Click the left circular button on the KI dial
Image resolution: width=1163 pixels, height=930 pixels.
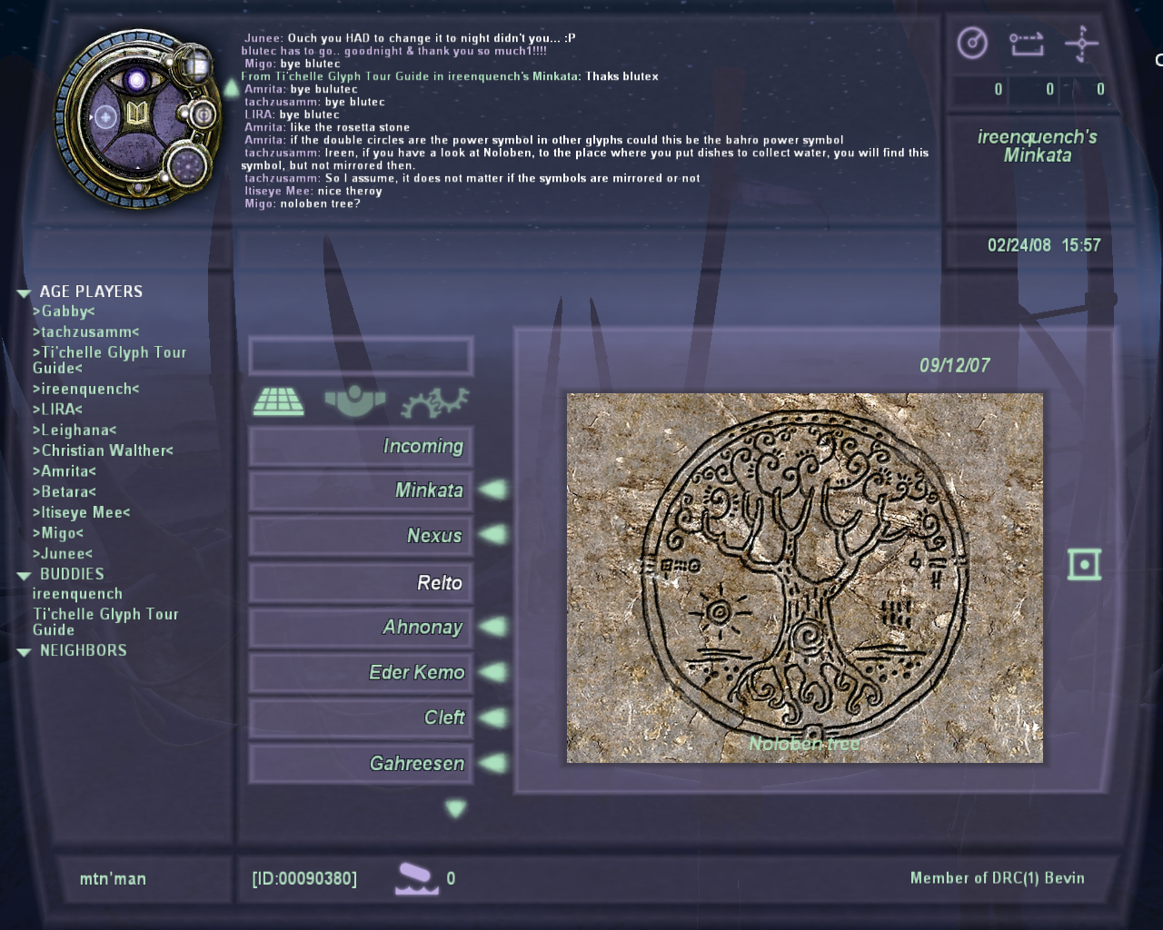(104, 117)
